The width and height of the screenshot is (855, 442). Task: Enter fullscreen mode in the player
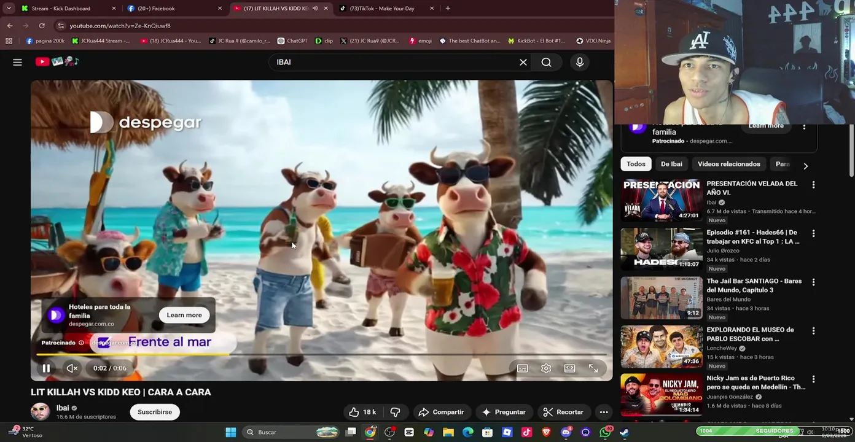tap(593, 368)
